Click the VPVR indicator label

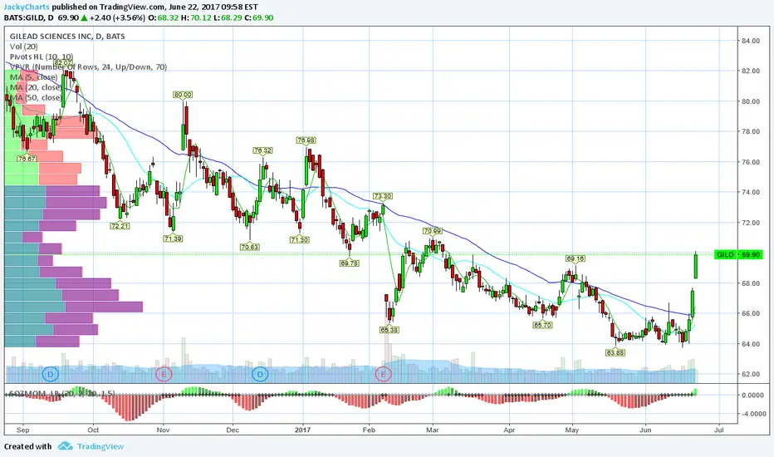pos(88,67)
